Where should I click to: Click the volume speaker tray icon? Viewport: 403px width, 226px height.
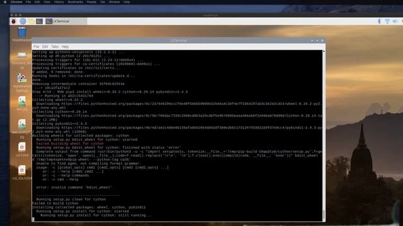[x=395, y=21]
